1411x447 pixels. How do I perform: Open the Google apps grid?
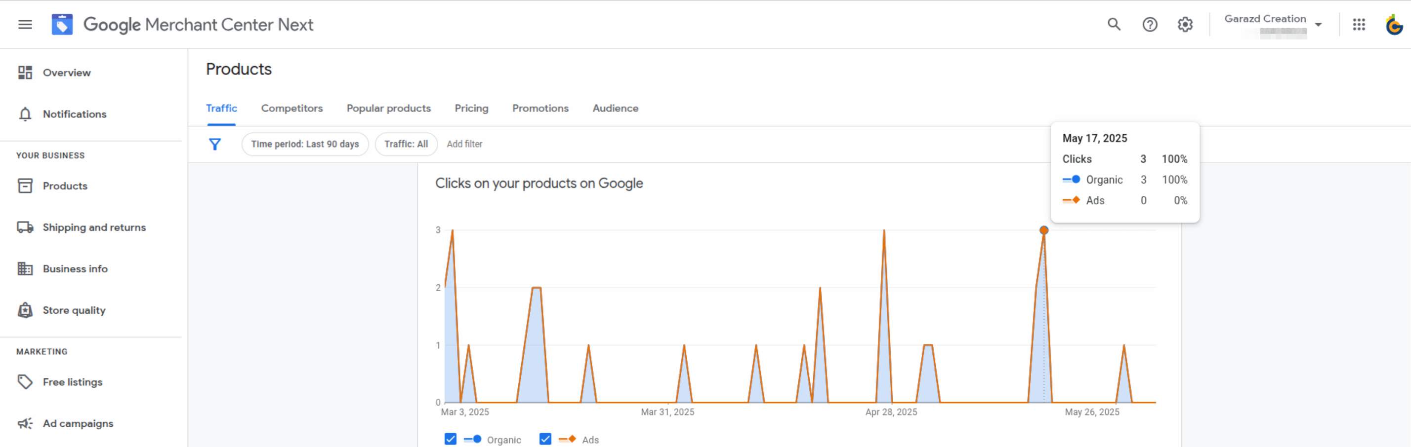point(1359,24)
